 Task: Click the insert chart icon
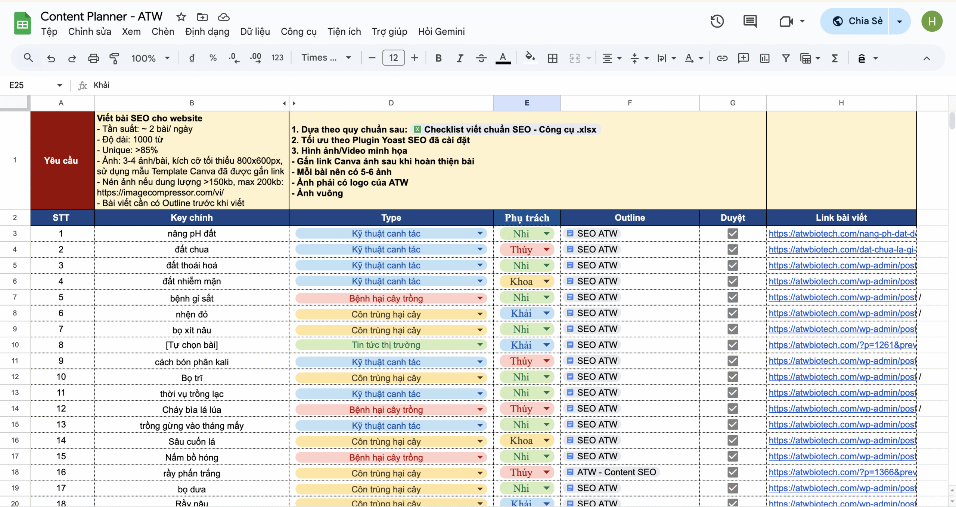coord(764,58)
